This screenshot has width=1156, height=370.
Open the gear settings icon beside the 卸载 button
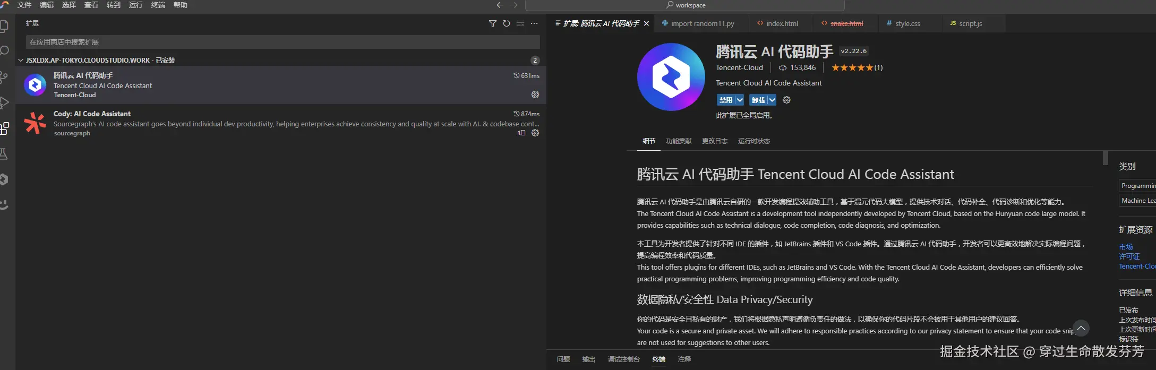point(786,100)
